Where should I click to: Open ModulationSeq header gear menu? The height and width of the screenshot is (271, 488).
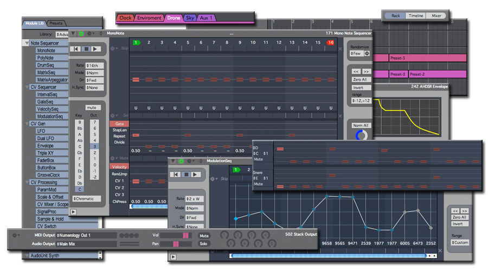pos(190,161)
